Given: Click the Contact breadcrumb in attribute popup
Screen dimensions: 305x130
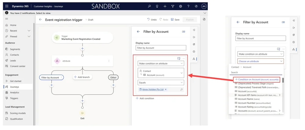Looking at the screenshot, I should (x=235, y=67).
